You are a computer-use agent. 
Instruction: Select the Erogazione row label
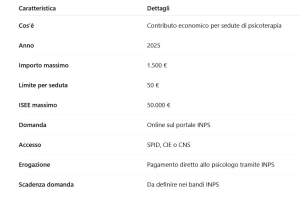point(34,164)
